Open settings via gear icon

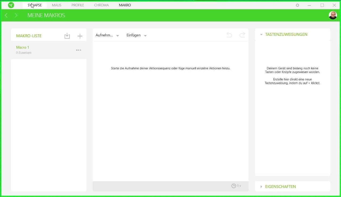[x=298, y=5]
